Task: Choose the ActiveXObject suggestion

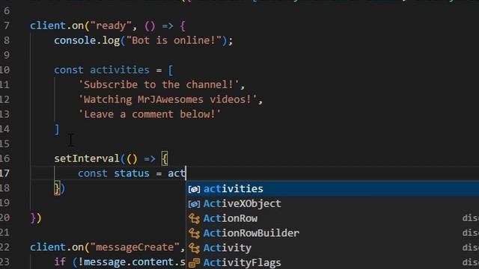Action: [332, 203]
